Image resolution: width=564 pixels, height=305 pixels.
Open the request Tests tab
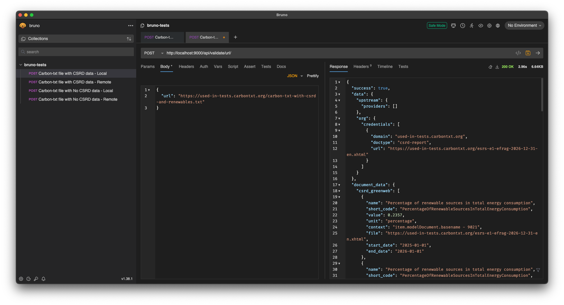(266, 67)
